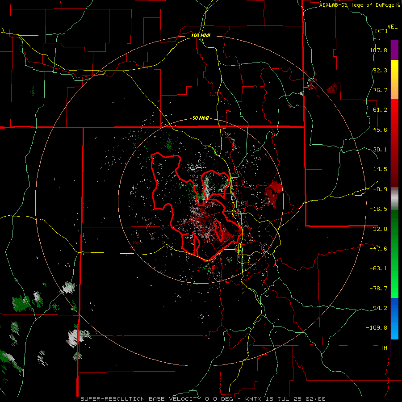Click the 14.5 value on velocity scale
402x402 pixels.
click(380, 169)
